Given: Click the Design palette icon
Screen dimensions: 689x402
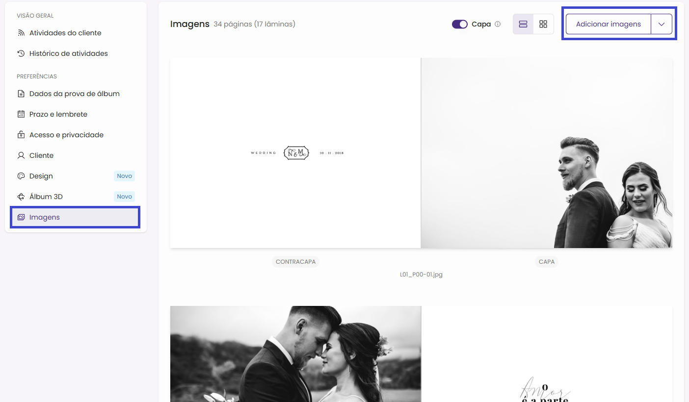Looking at the screenshot, I should (21, 176).
